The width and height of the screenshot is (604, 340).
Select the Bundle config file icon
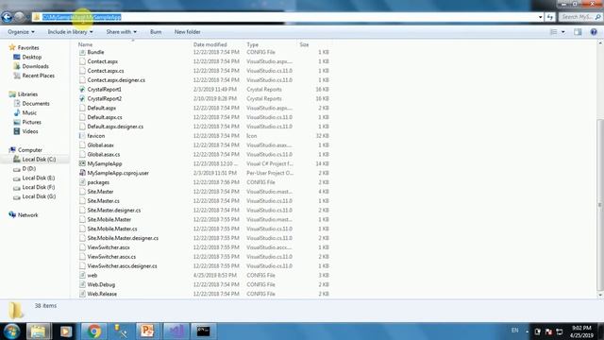point(82,52)
